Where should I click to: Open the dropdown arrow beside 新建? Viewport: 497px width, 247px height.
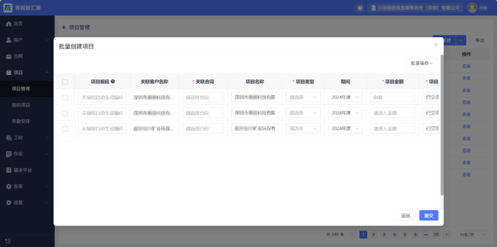pyautogui.click(x=461, y=40)
